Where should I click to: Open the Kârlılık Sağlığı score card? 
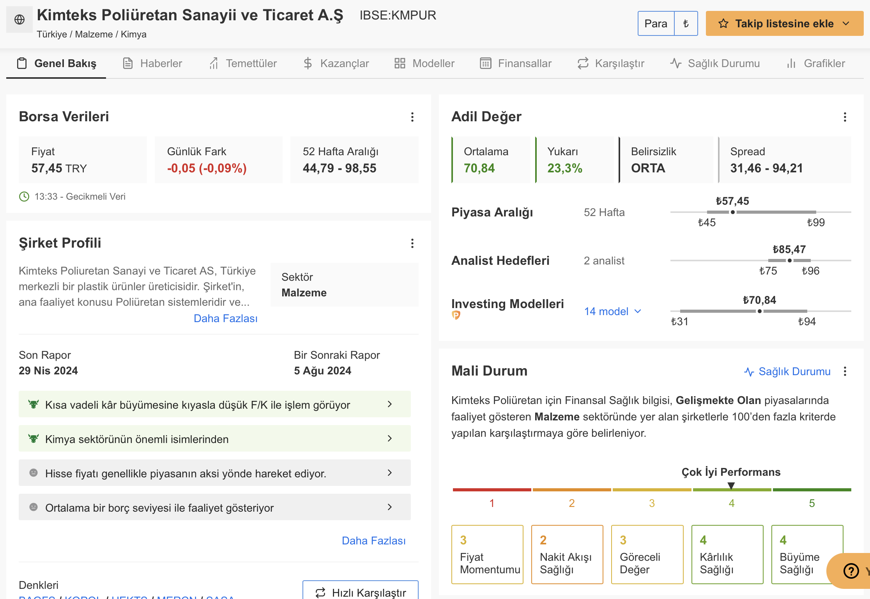tap(727, 554)
